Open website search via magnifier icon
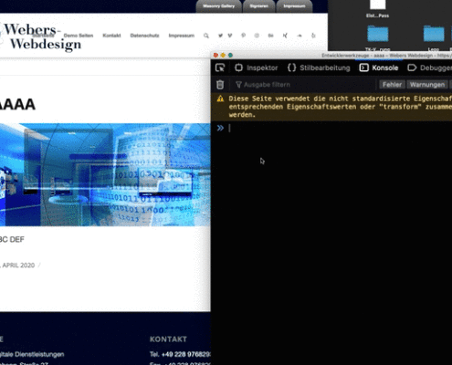 [x=206, y=36]
